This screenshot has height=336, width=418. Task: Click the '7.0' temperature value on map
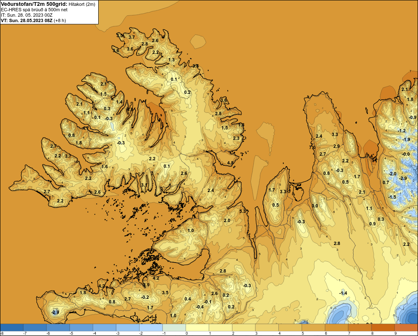click(312, 147)
